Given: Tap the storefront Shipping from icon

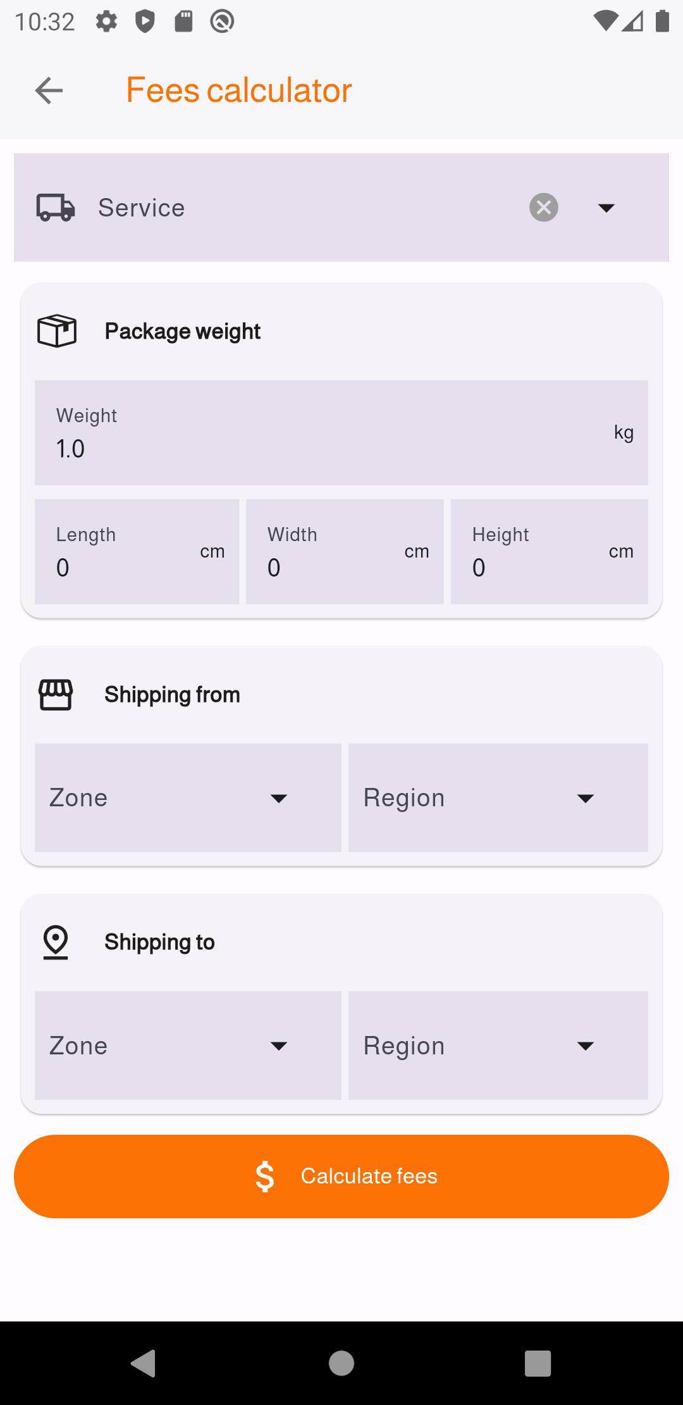Looking at the screenshot, I should (56, 695).
